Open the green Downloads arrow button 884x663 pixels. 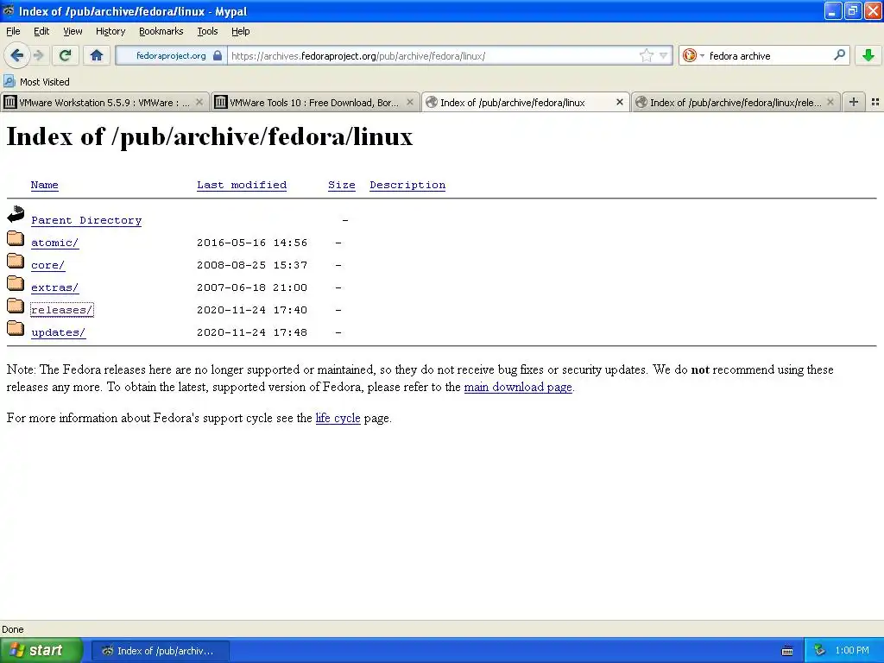868,55
